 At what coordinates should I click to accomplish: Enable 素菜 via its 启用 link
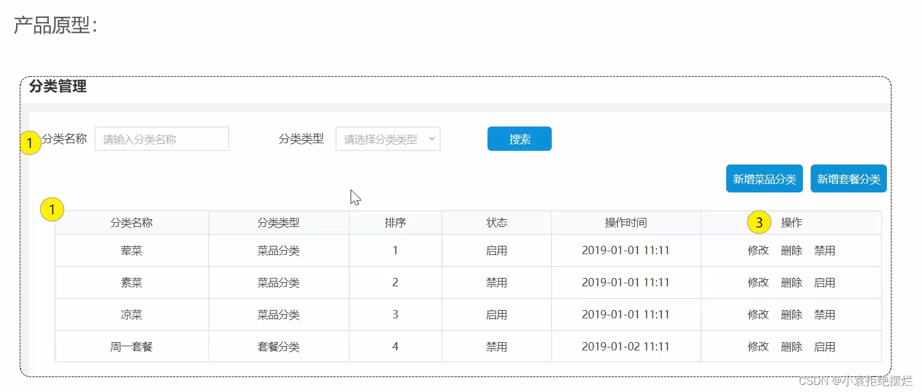(x=826, y=282)
